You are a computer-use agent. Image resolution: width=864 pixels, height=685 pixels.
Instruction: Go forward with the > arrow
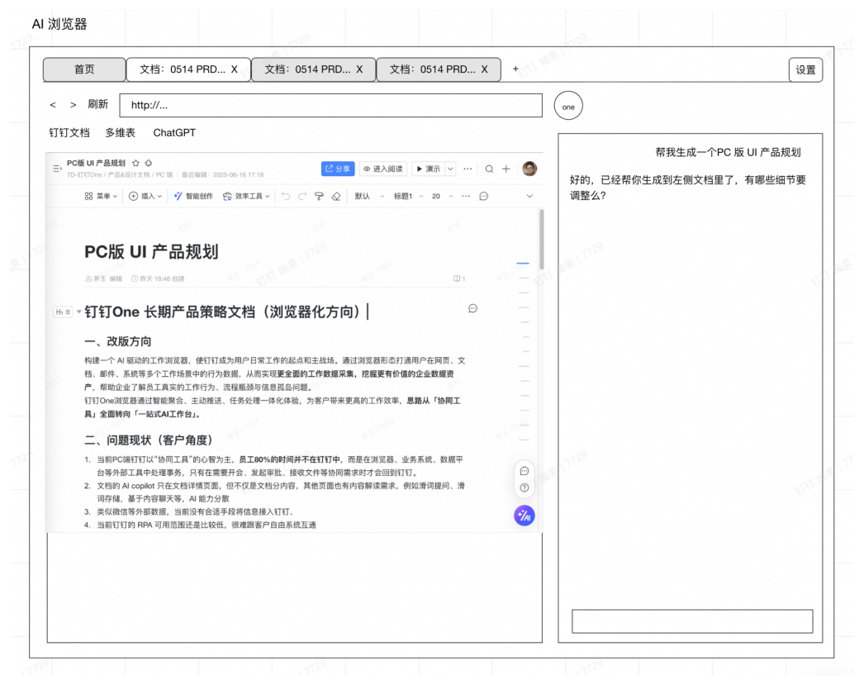[x=74, y=105]
